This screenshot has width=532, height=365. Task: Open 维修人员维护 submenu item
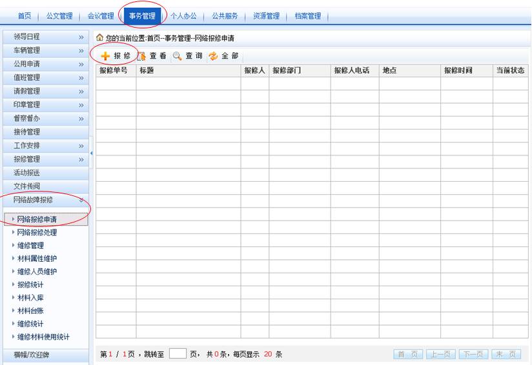click(x=37, y=271)
